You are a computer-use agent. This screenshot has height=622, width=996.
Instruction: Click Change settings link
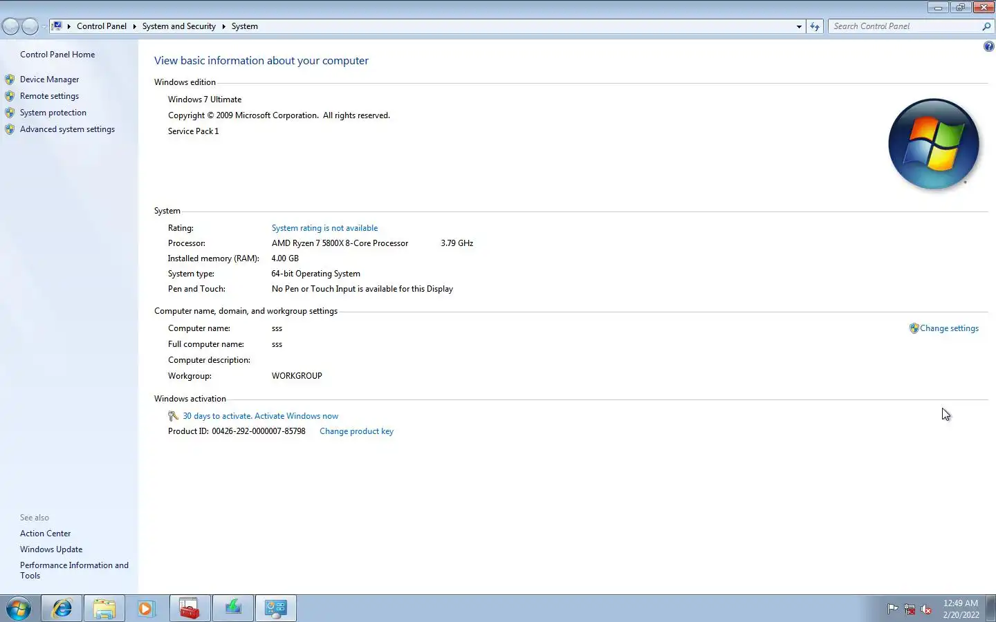[x=949, y=328]
